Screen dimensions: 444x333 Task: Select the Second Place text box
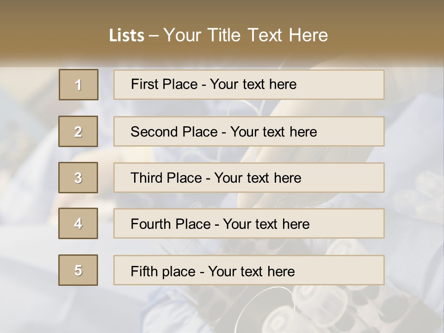pyautogui.click(x=249, y=131)
